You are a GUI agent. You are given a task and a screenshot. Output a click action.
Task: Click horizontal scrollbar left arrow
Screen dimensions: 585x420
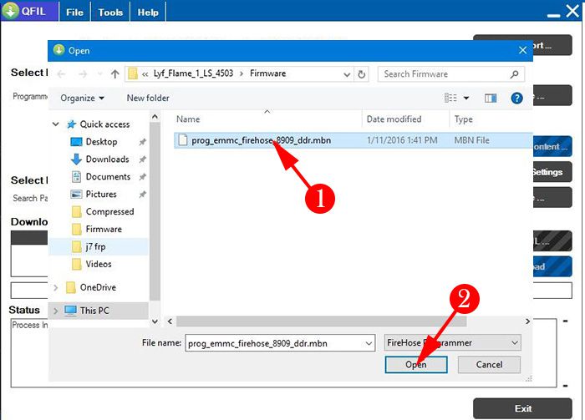pos(170,321)
